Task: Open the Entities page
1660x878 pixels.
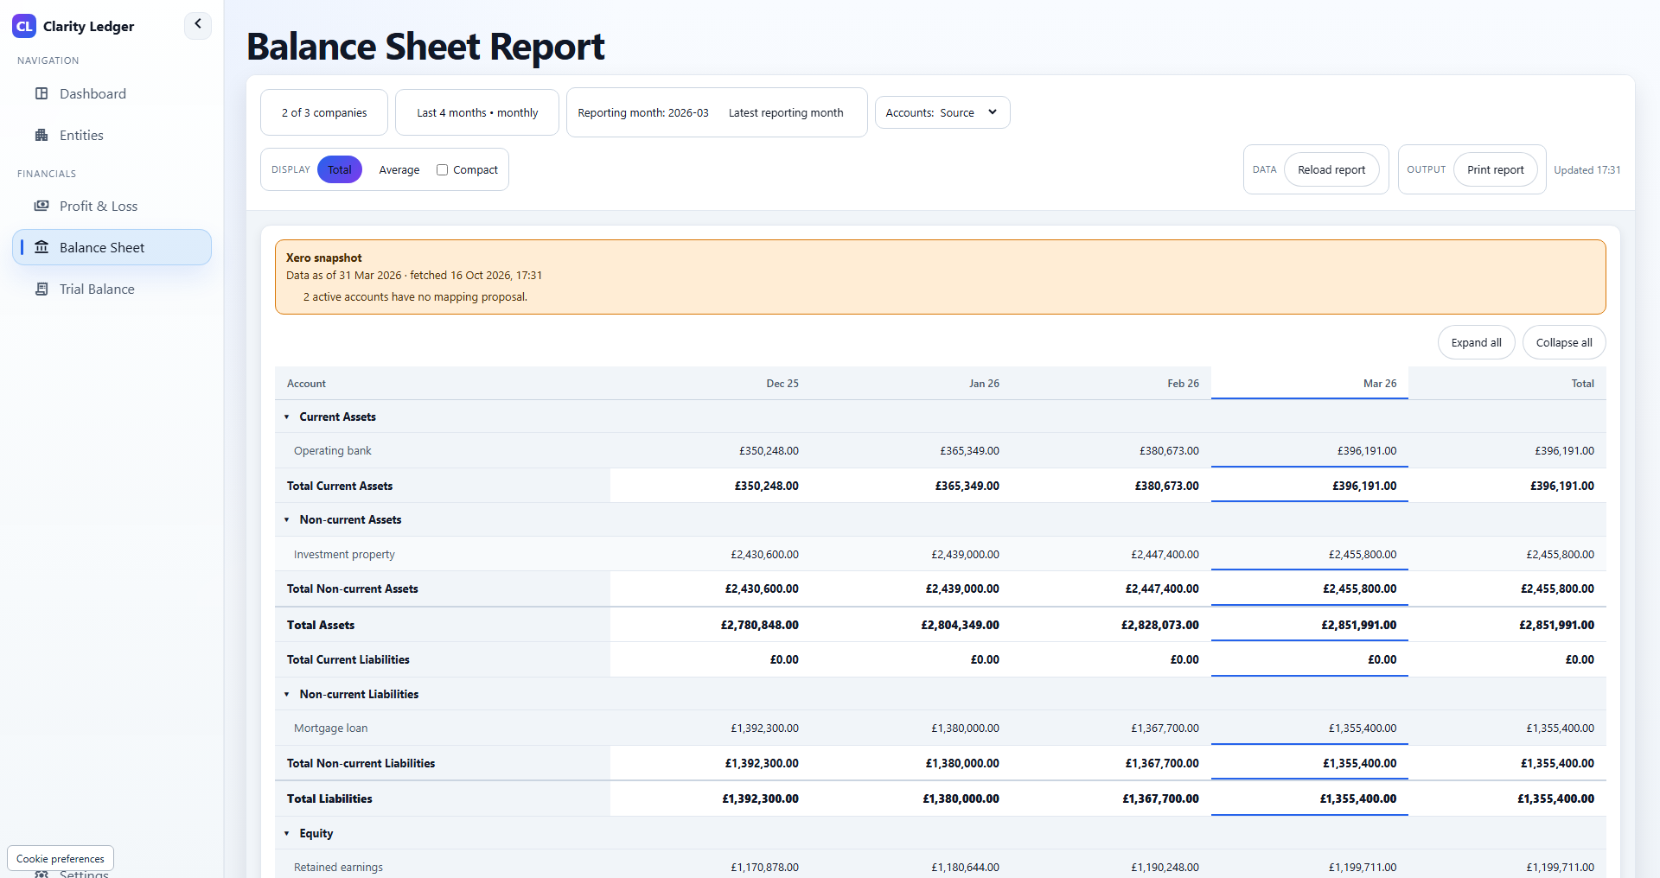Action: point(112,135)
